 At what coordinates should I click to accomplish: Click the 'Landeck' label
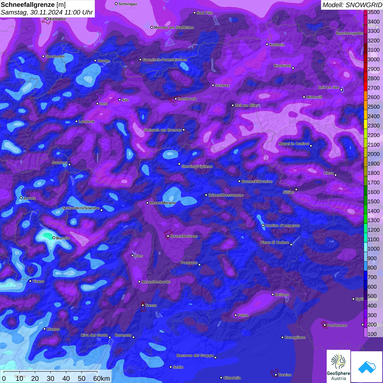(x=86, y=121)
